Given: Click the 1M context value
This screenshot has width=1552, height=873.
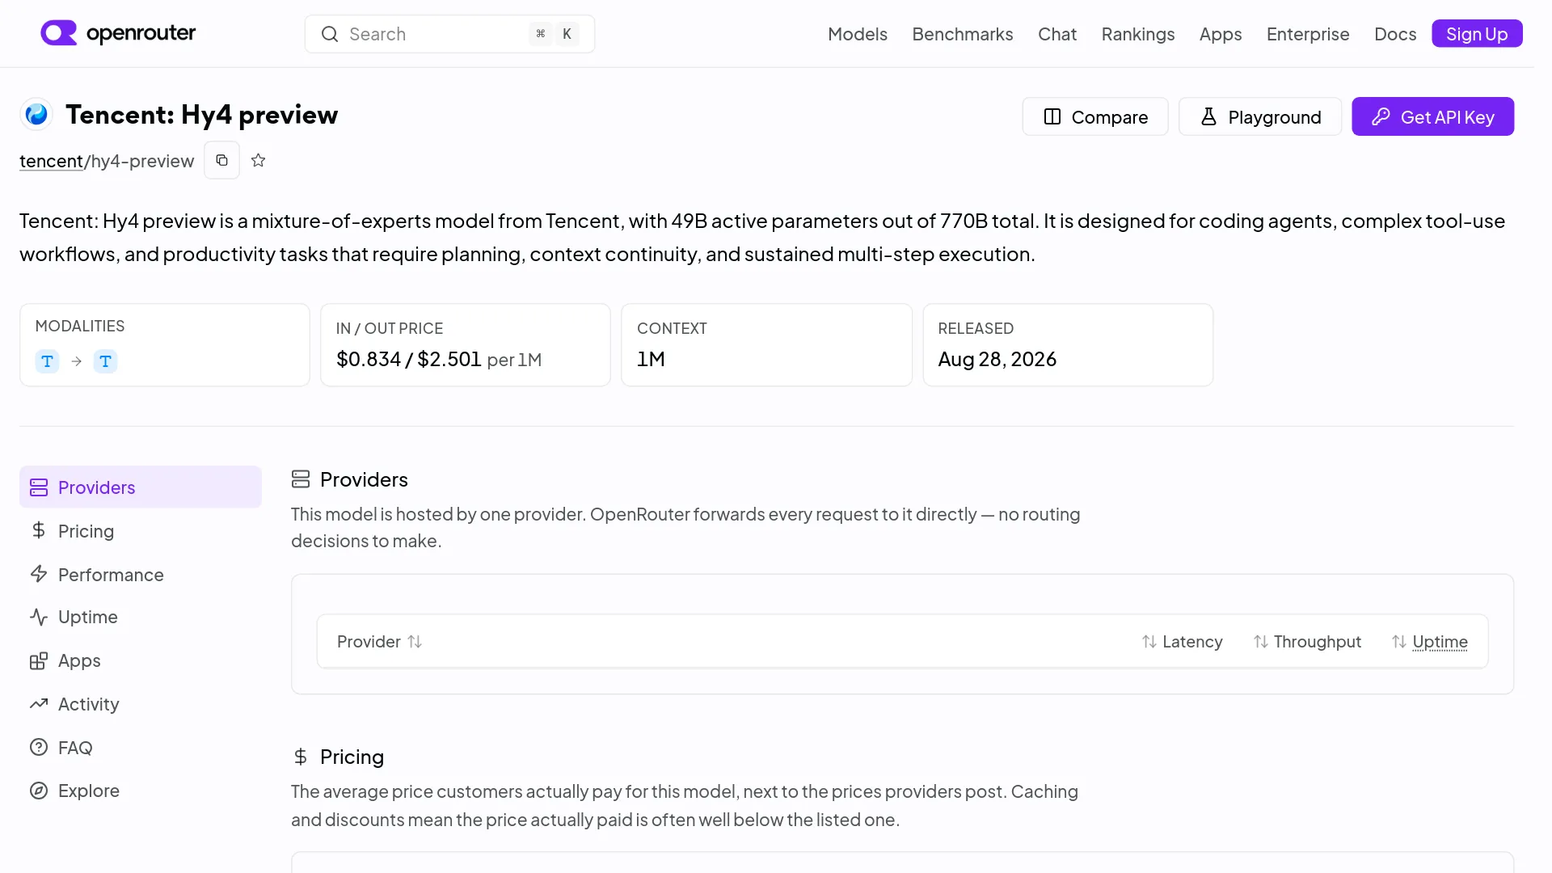Looking at the screenshot, I should (651, 359).
